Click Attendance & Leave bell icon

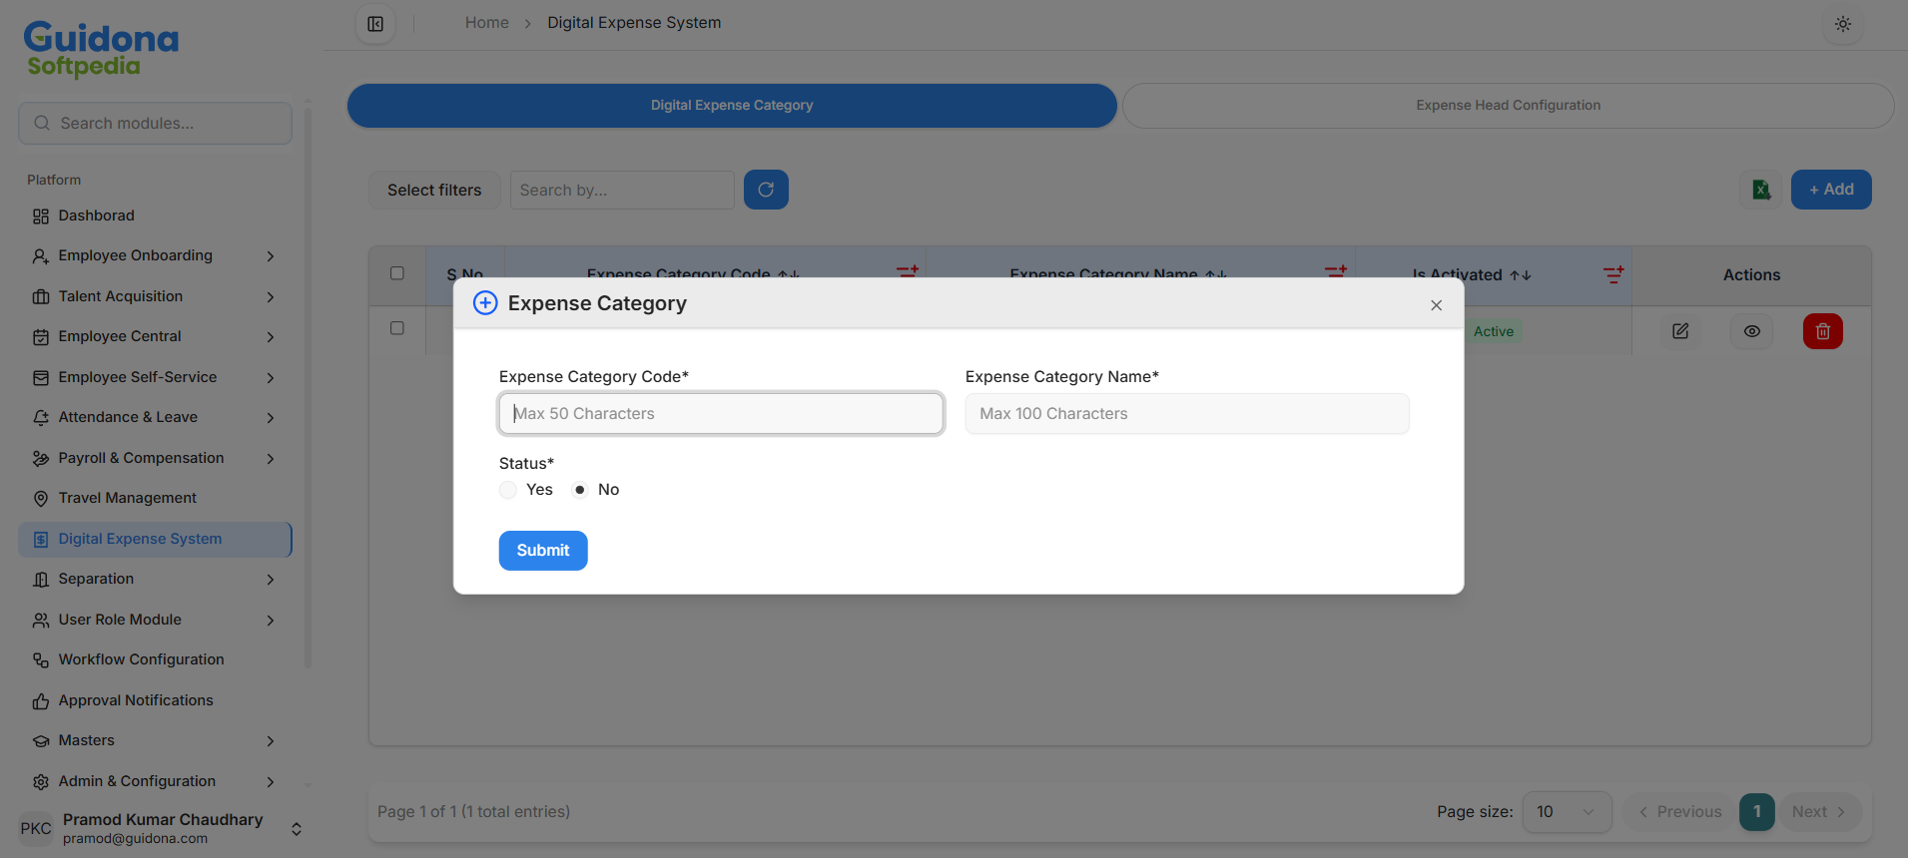[41, 418]
